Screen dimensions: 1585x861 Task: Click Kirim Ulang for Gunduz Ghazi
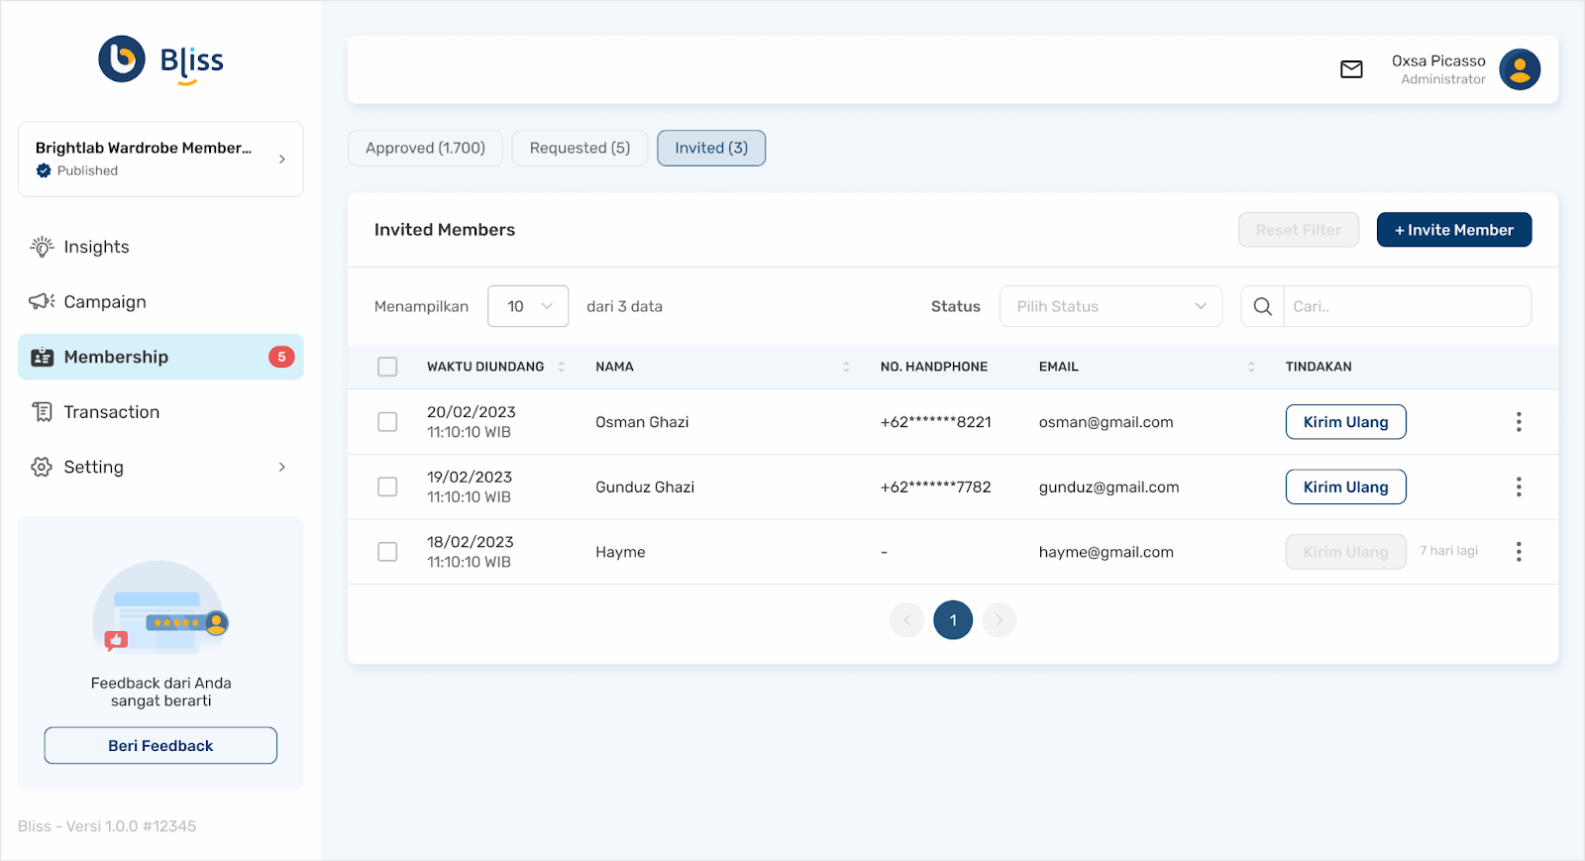pos(1345,486)
